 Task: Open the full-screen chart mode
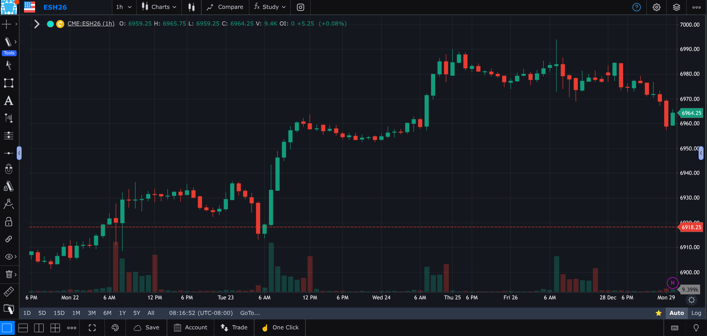click(x=92, y=327)
